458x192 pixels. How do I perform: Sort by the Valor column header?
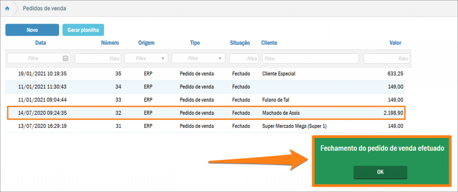[395, 43]
